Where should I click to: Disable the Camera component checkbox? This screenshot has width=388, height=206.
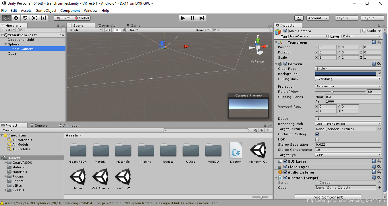(x=285, y=64)
